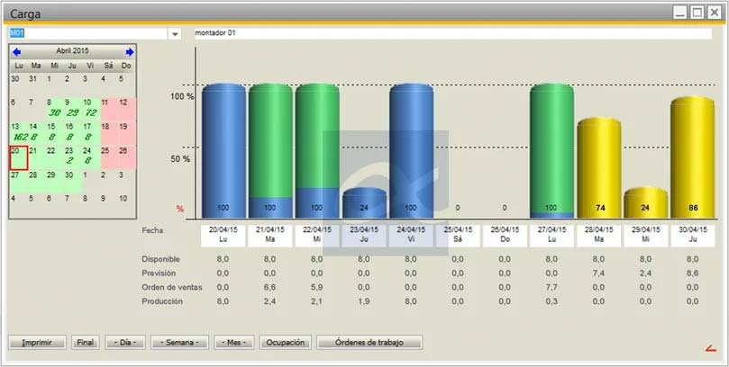Click the M01 resource code field
This screenshot has height=367, width=729.
tap(87, 33)
